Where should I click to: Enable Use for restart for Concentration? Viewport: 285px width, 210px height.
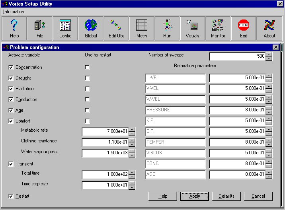[x=87, y=67]
